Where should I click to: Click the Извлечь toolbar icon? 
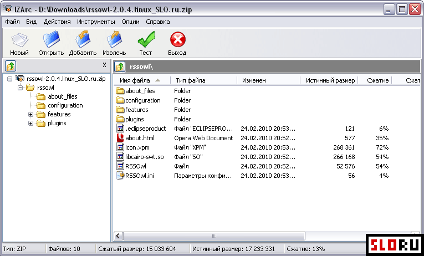pos(114,40)
